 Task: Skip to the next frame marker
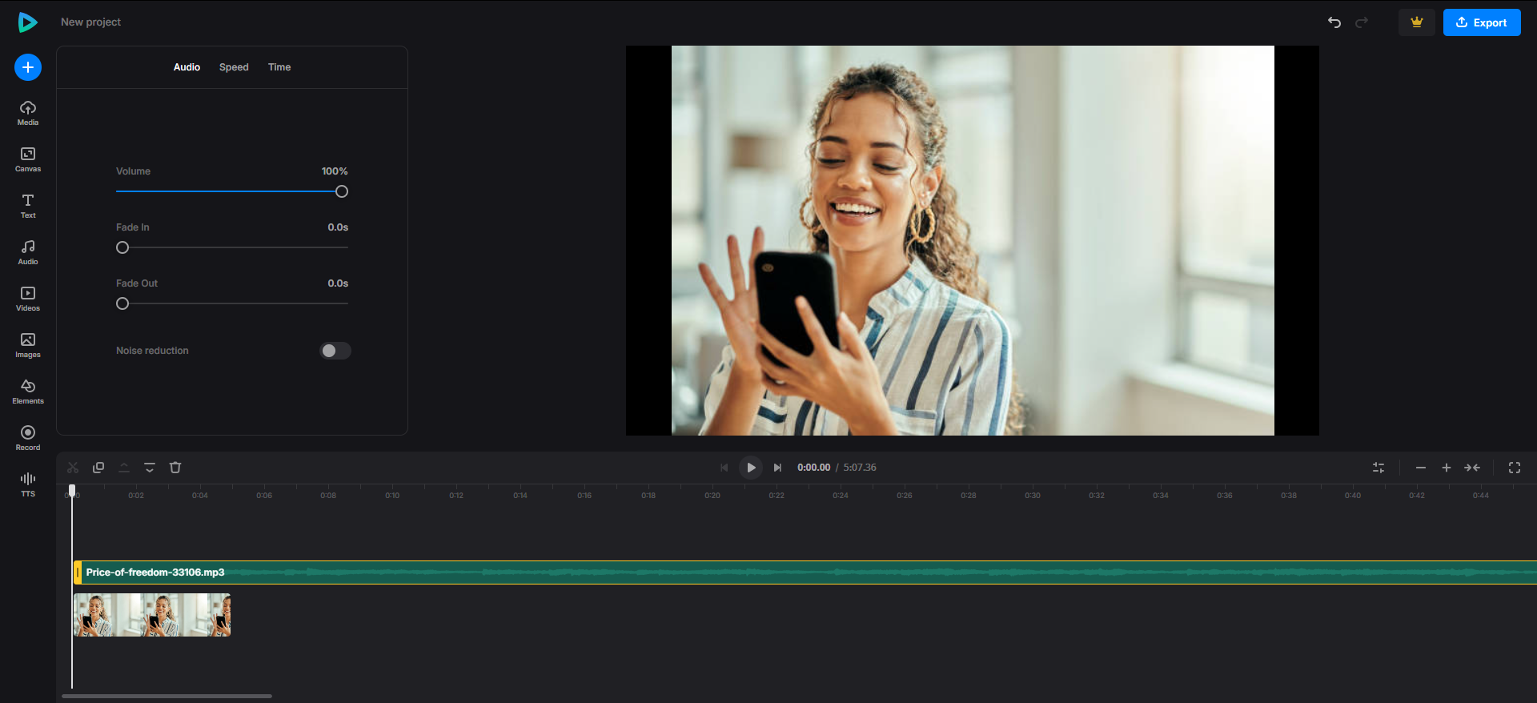click(777, 468)
